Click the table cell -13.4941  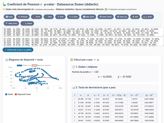click(97, 113)
